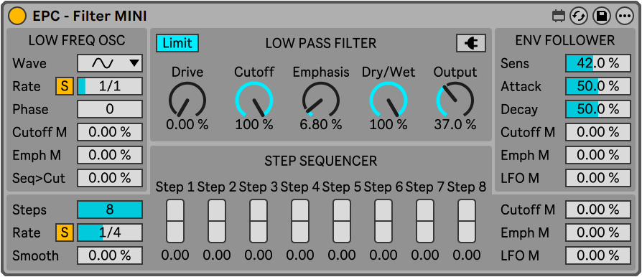Click the Step 5 vertical slider
This screenshot has height=277, width=642.
point(342,221)
